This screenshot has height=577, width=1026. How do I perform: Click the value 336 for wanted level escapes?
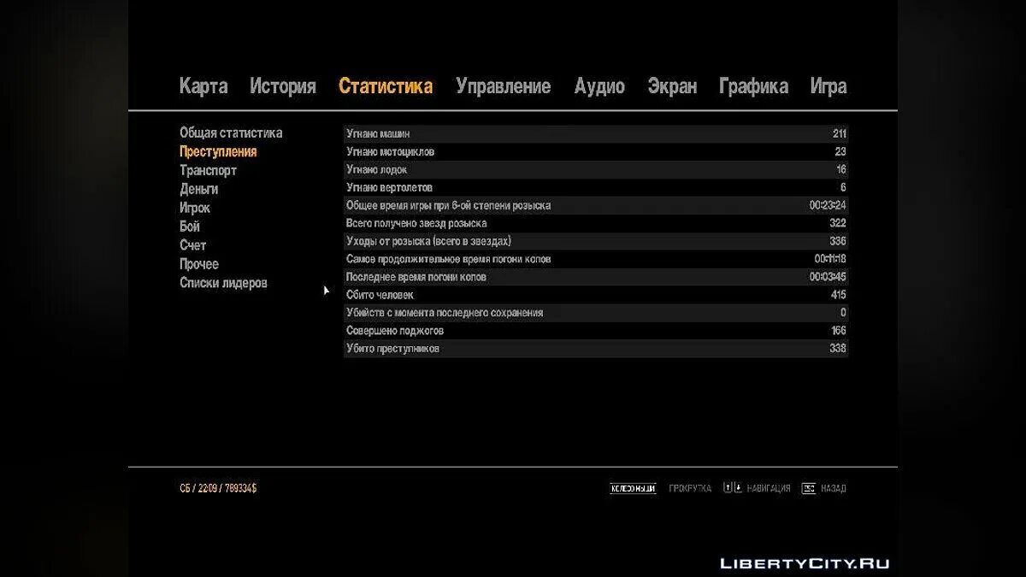[x=838, y=241]
